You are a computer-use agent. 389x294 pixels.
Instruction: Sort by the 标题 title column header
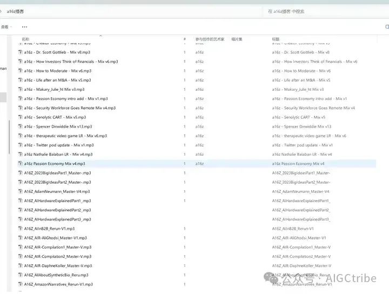(276, 39)
